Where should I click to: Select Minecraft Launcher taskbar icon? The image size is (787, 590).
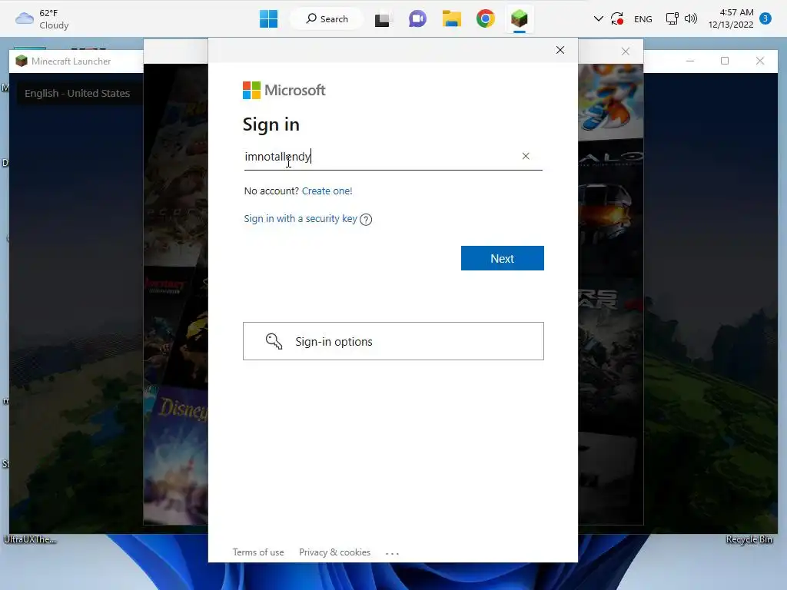(520, 19)
